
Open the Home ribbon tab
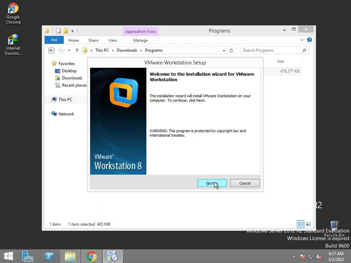(74, 40)
